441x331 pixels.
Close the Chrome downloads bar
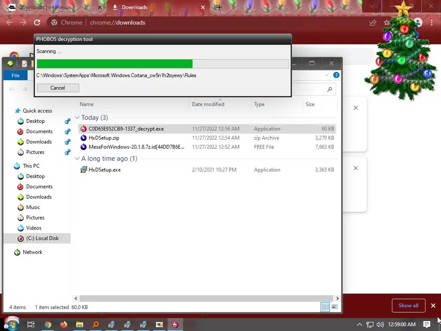click(x=433, y=306)
